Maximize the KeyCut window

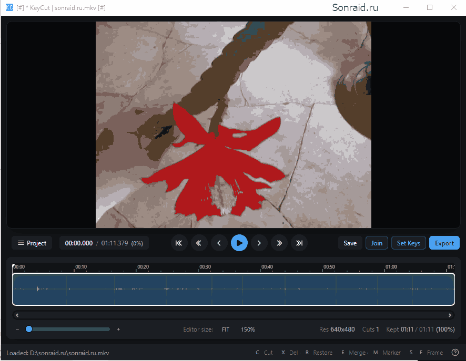point(430,7)
